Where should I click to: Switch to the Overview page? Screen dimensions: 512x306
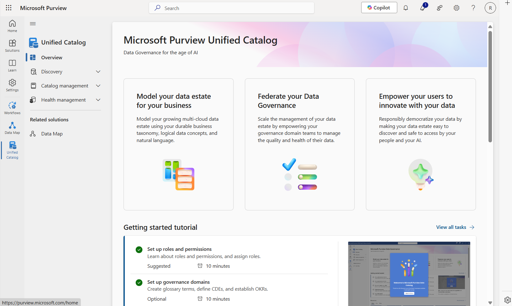pos(52,57)
